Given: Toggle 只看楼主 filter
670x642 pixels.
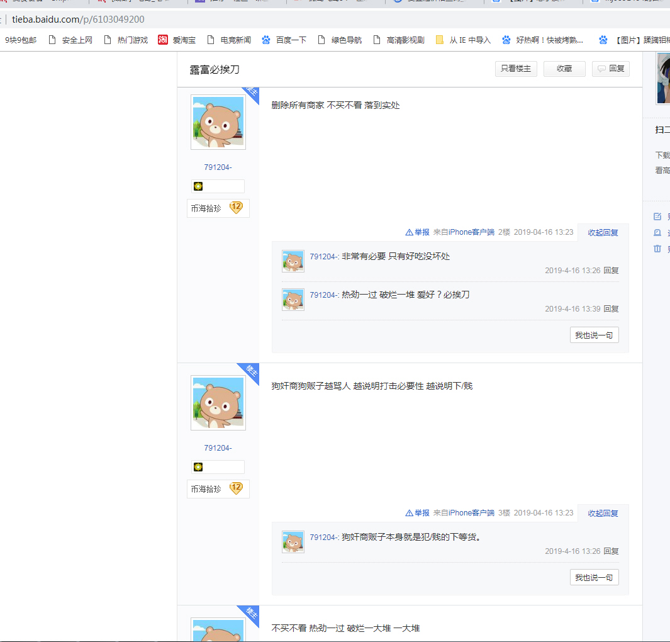Looking at the screenshot, I should [x=516, y=69].
